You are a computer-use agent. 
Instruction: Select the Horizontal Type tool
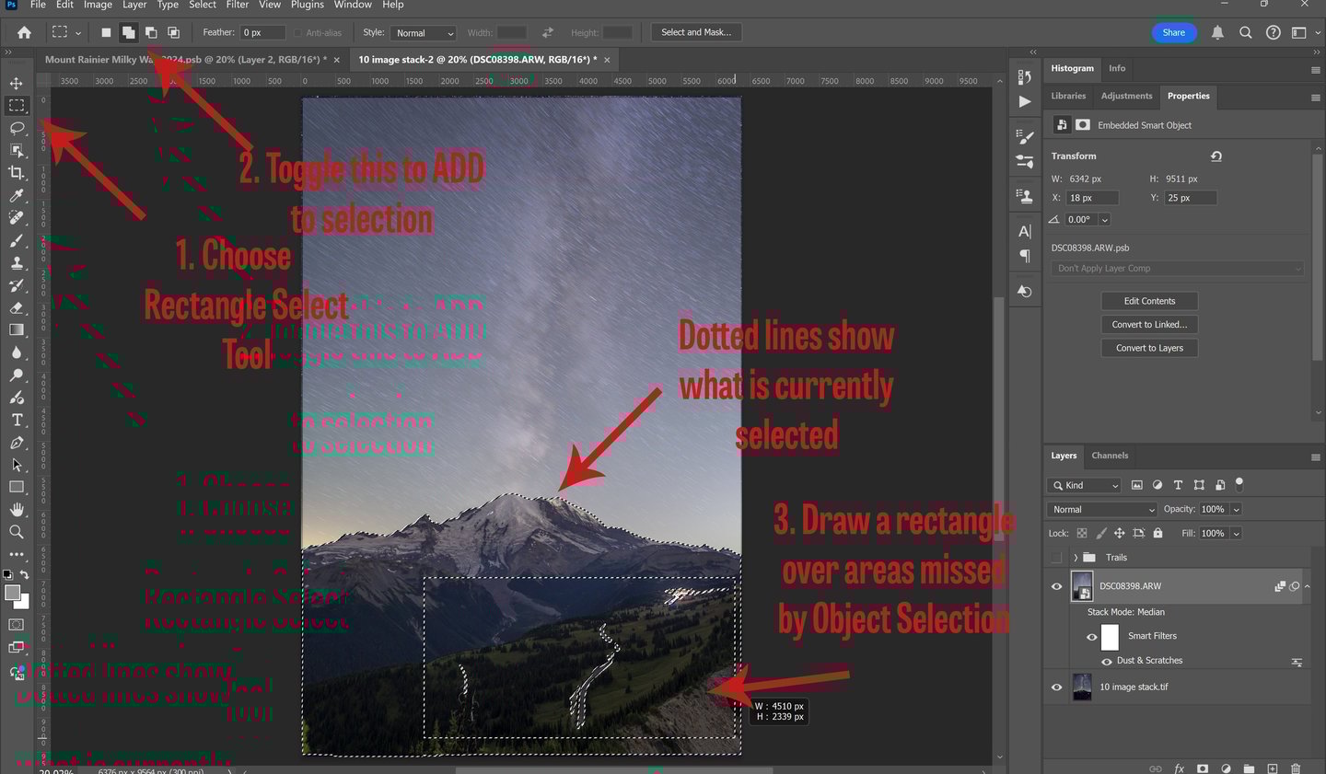(x=17, y=420)
